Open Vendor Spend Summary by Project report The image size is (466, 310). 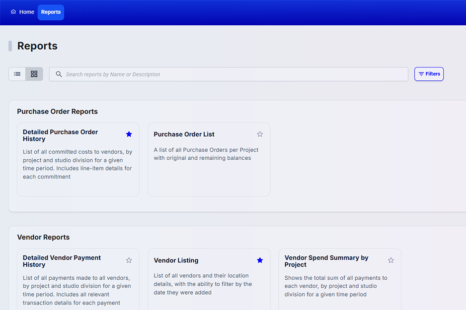(x=326, y=261)
